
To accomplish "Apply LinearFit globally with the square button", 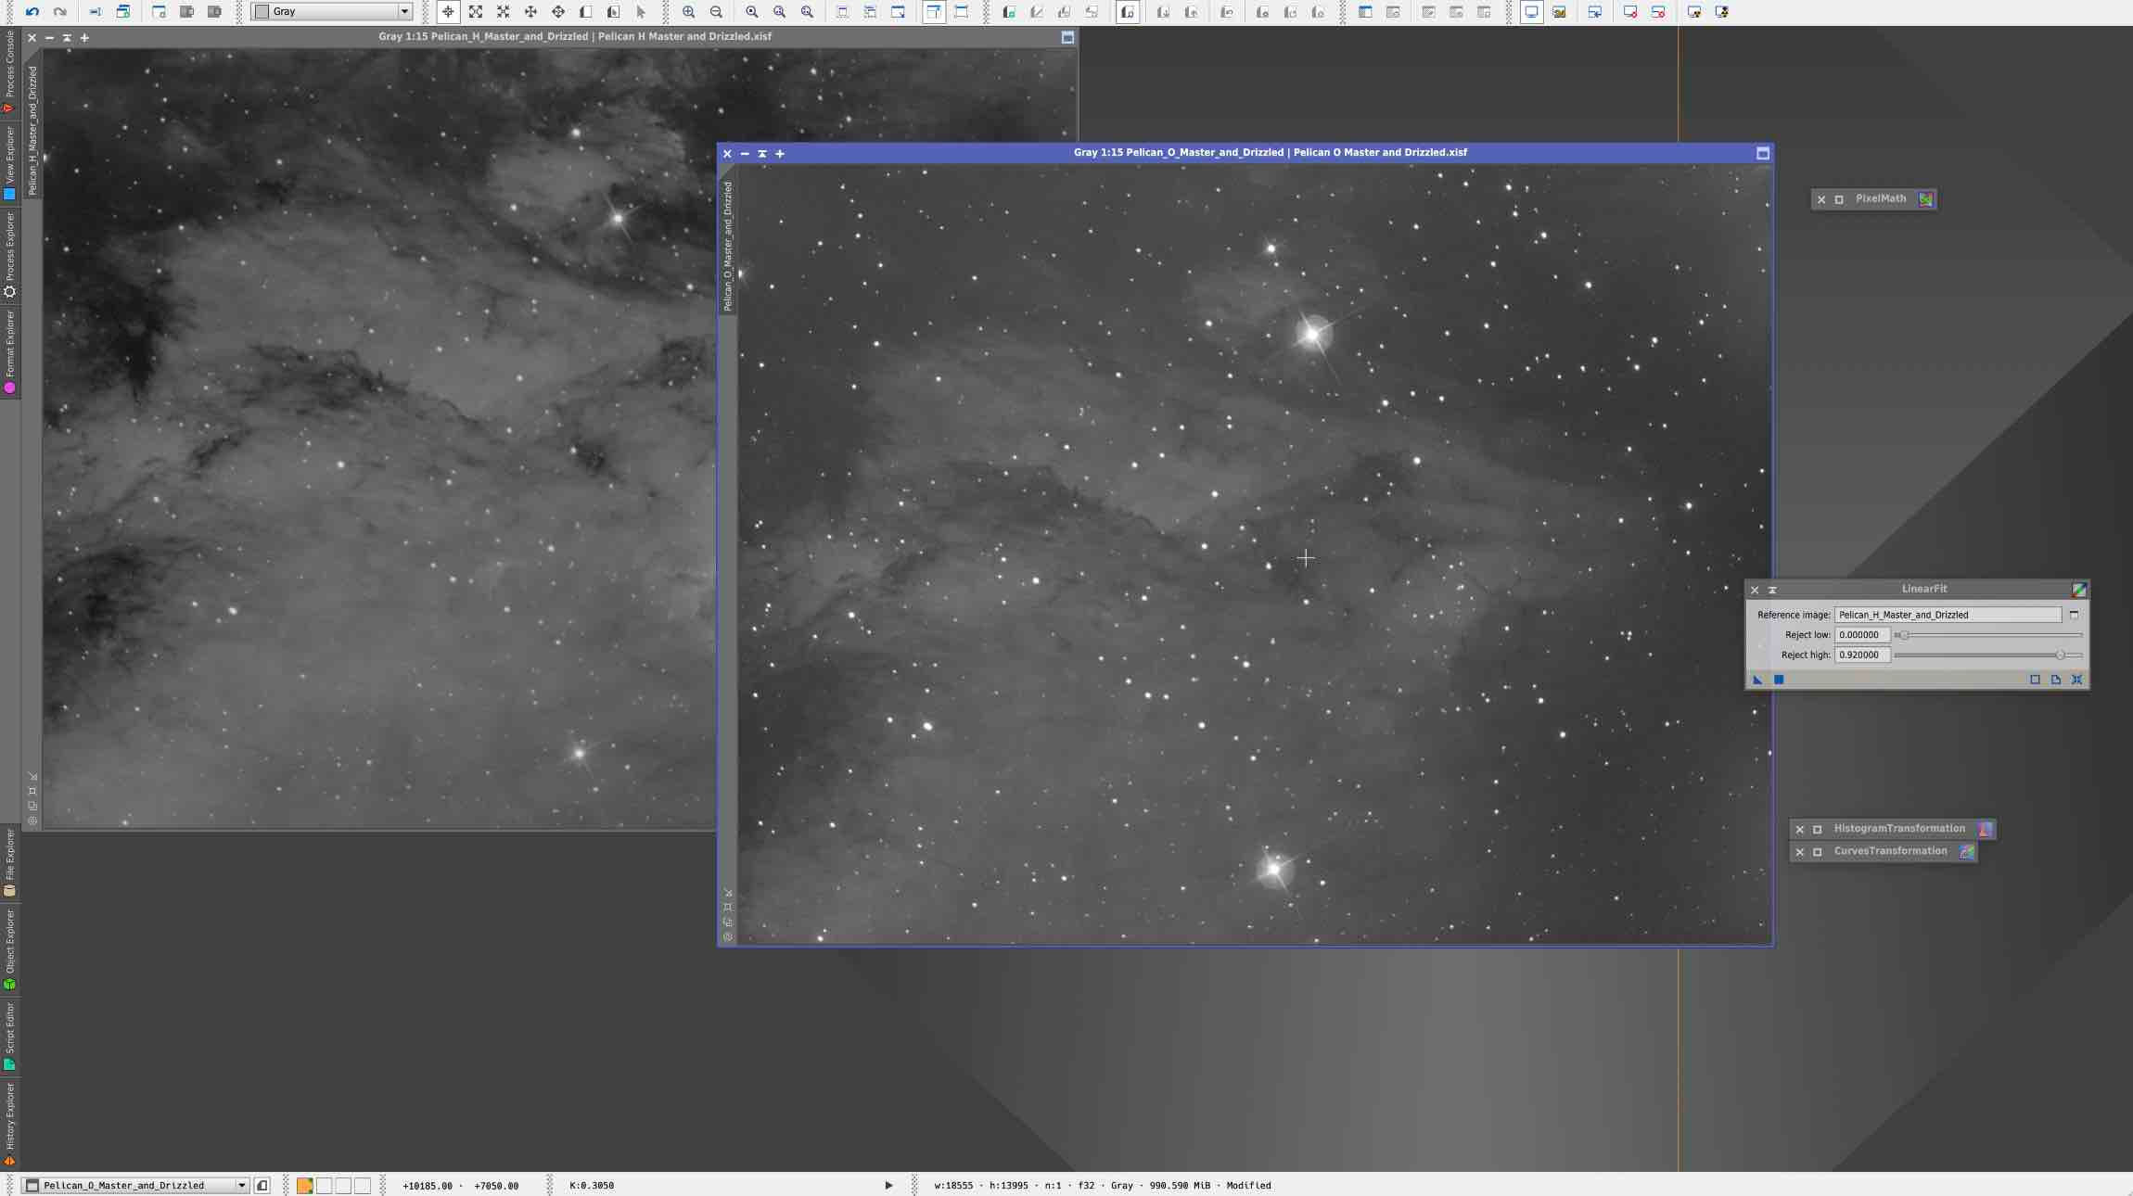I will point(1778,679).
